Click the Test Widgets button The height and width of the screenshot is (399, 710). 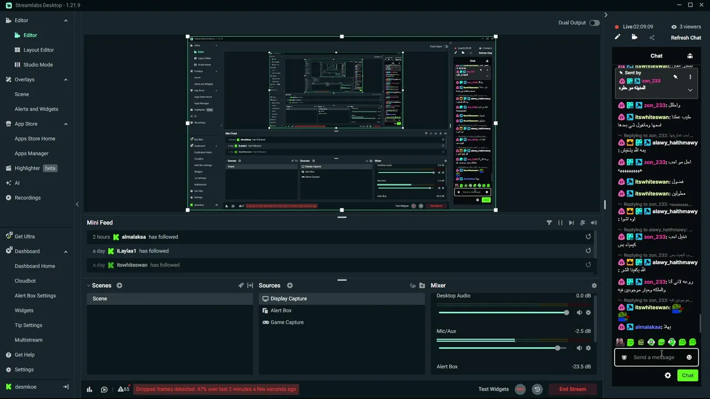(x=494, y=389)
